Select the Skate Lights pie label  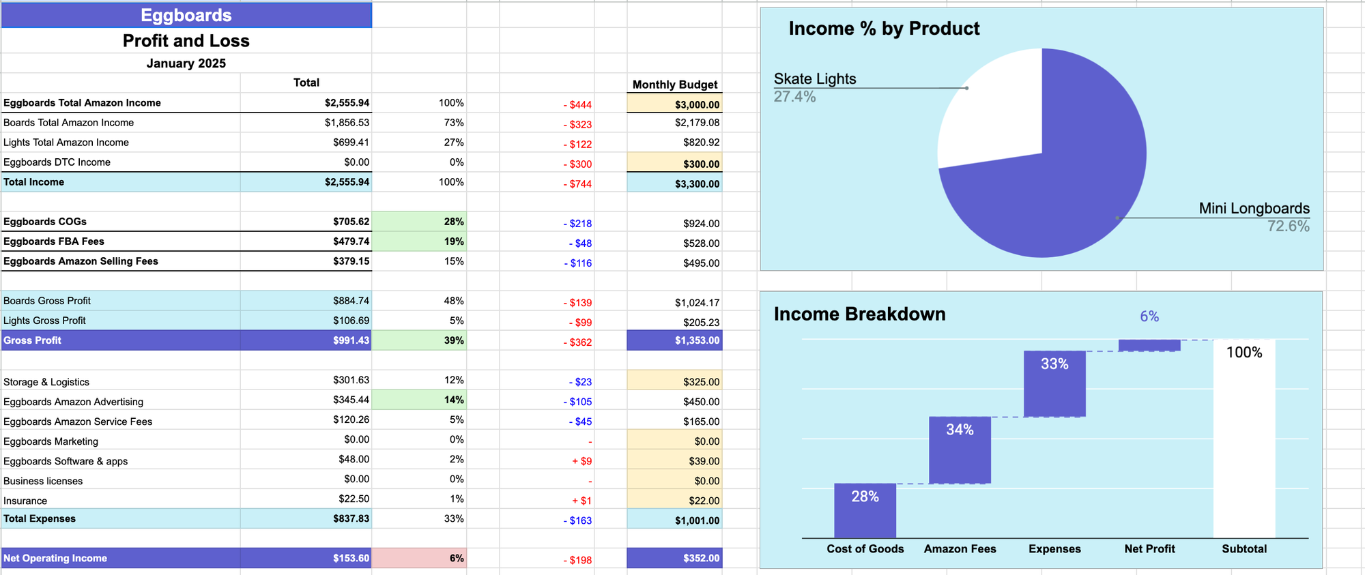tap(815, 79)
